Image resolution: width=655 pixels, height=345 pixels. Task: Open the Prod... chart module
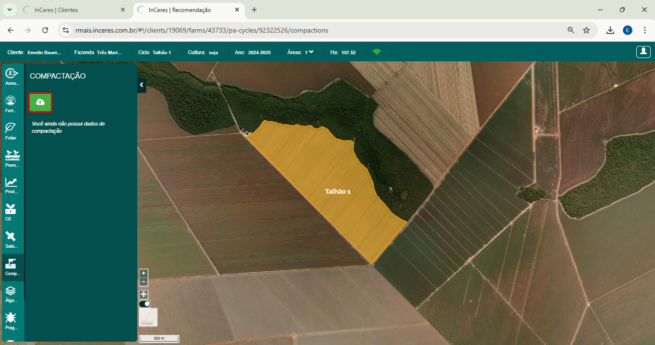click(12, 185)
